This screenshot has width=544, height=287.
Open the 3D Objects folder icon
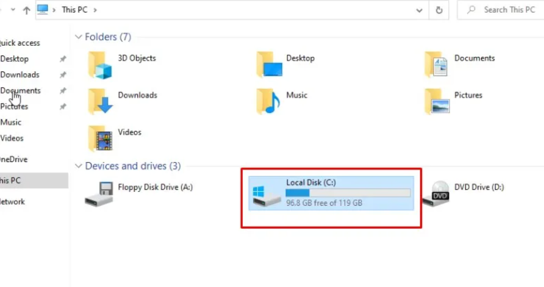[x=100, y=65]
